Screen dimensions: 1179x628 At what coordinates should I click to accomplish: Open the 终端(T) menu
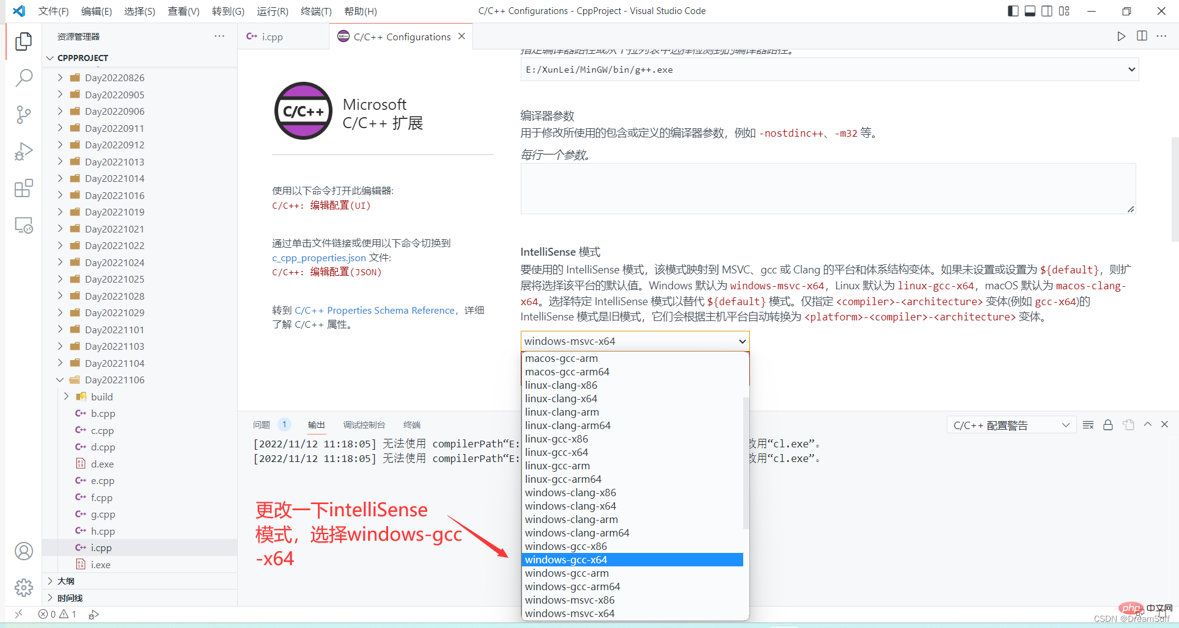coord(316,11)
